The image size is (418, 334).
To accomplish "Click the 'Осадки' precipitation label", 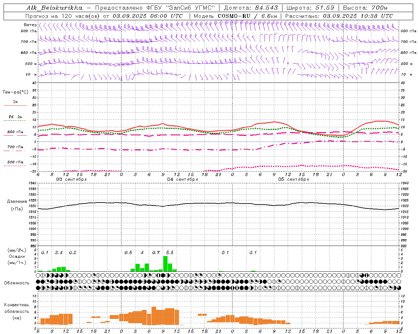I will click(x=17, y=256).
